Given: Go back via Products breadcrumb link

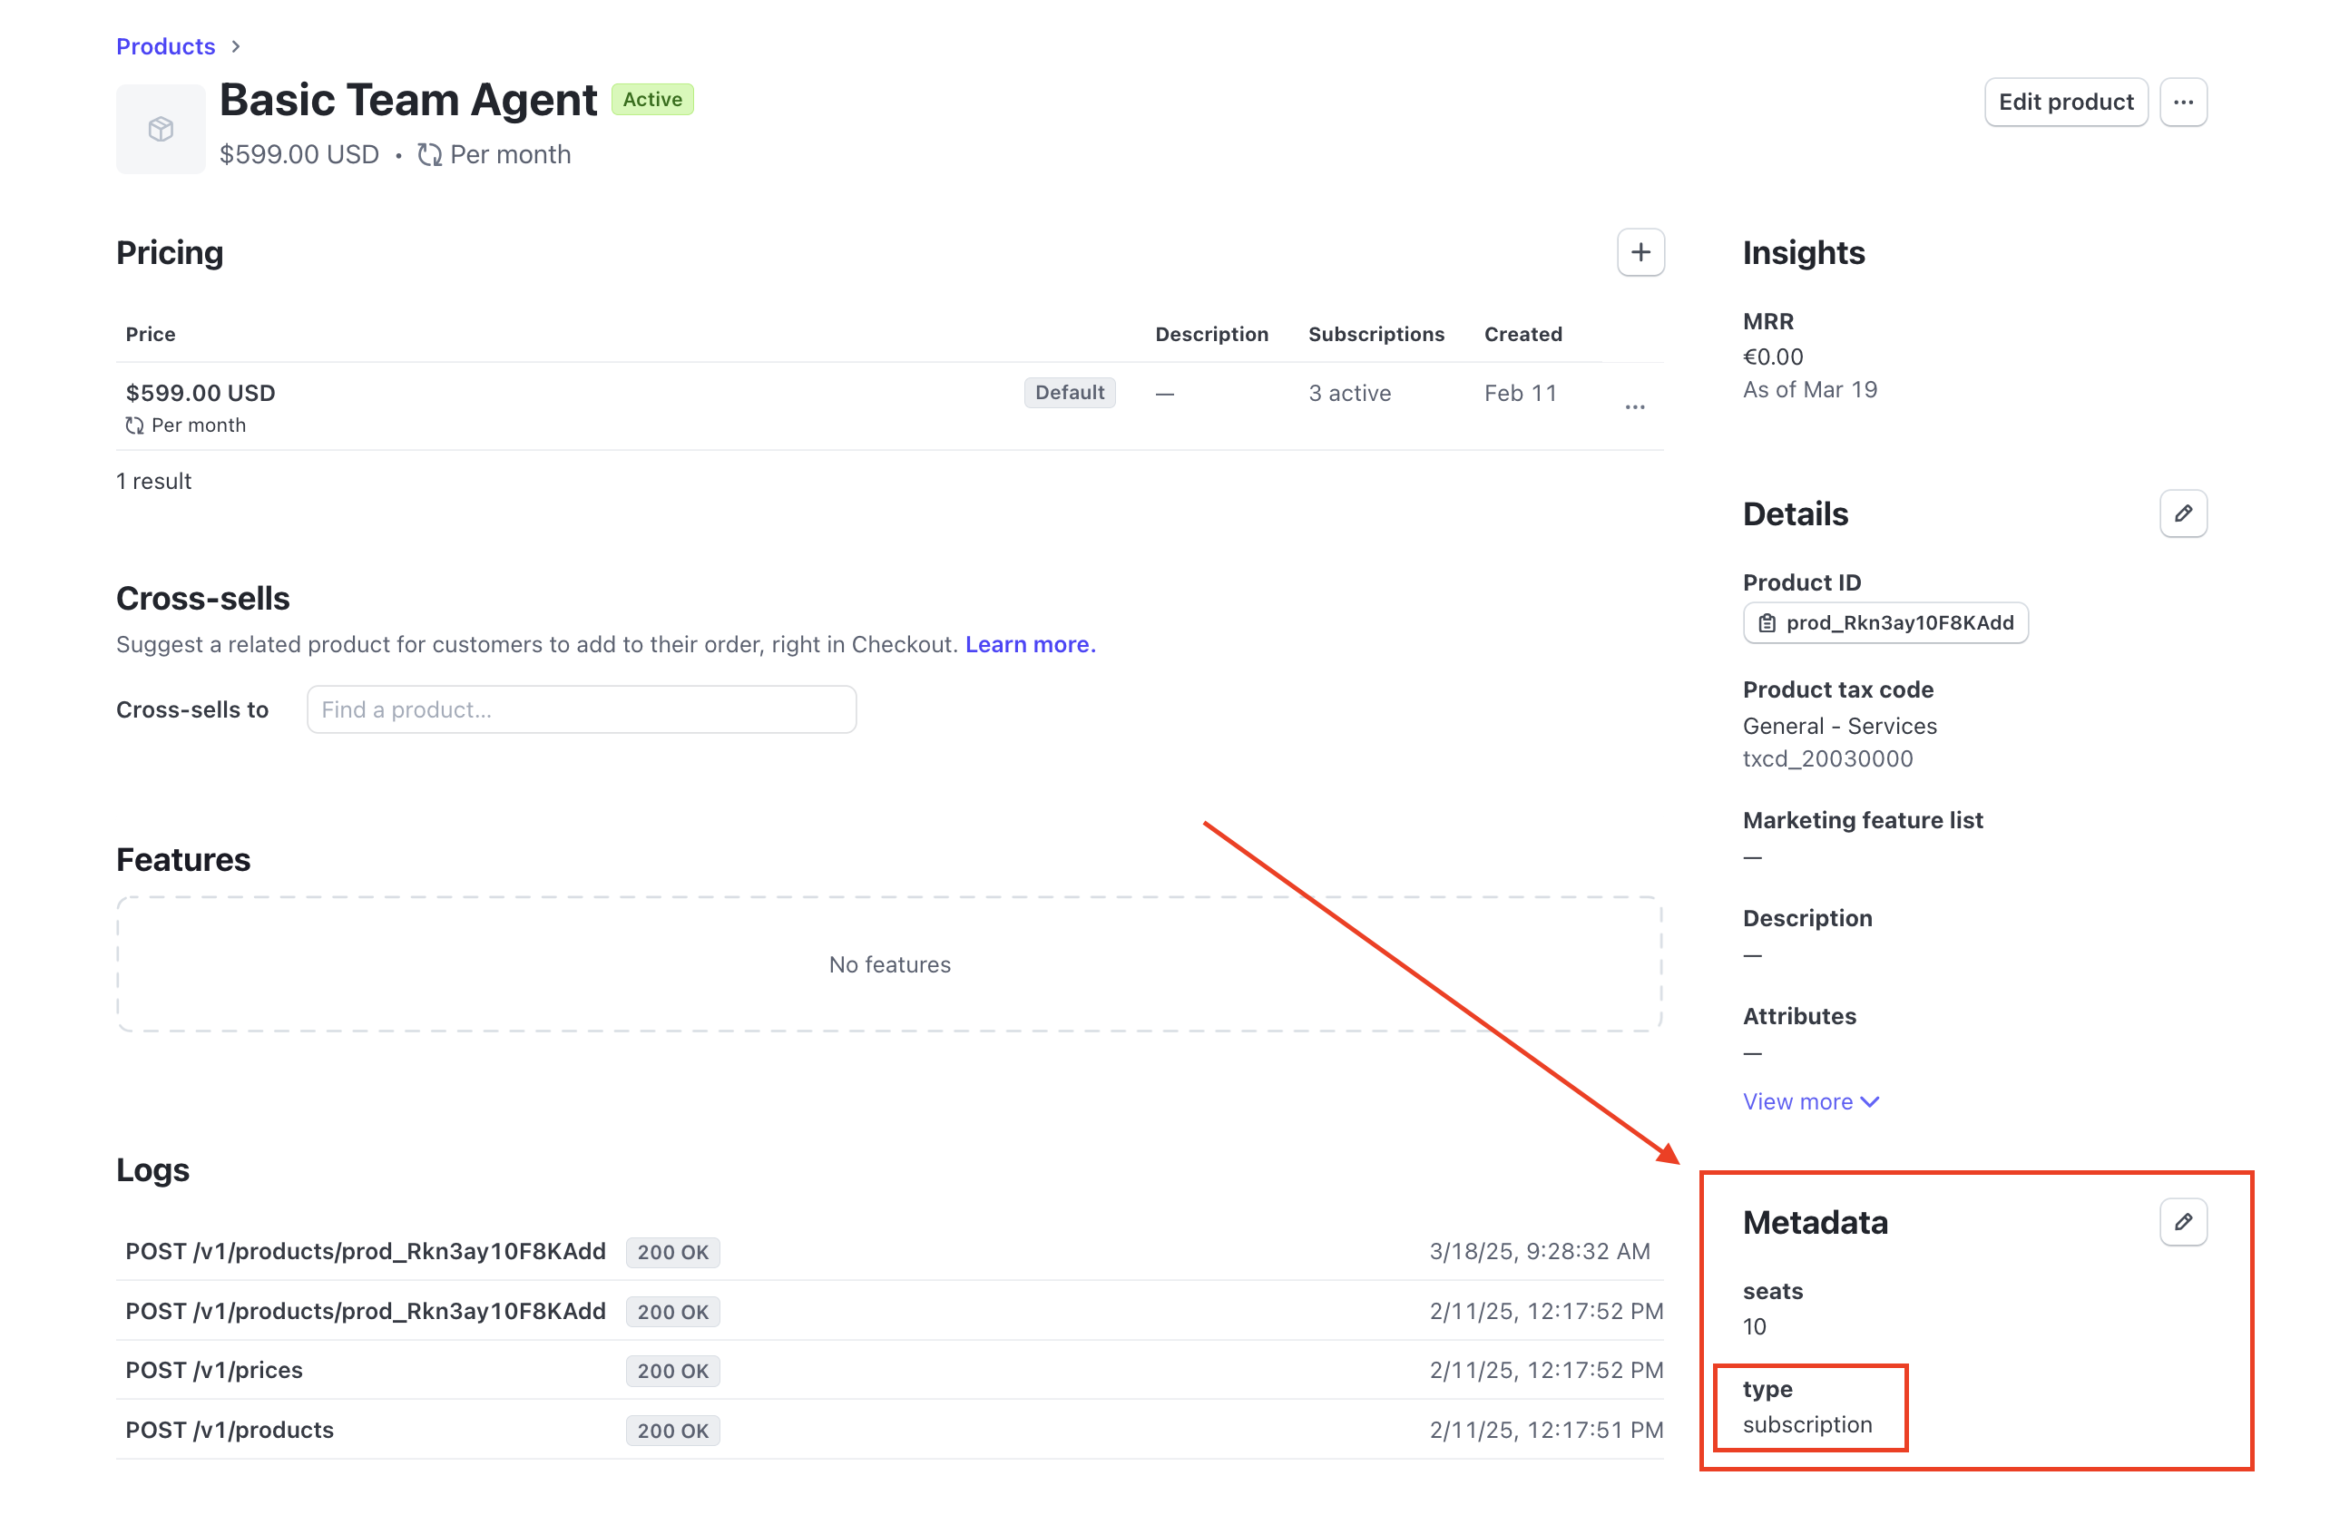Looking at the screenshot, I should coord(165,46).
